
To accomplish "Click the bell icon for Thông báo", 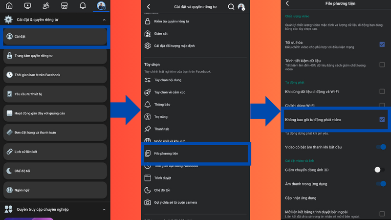I will tap(148, 104).
